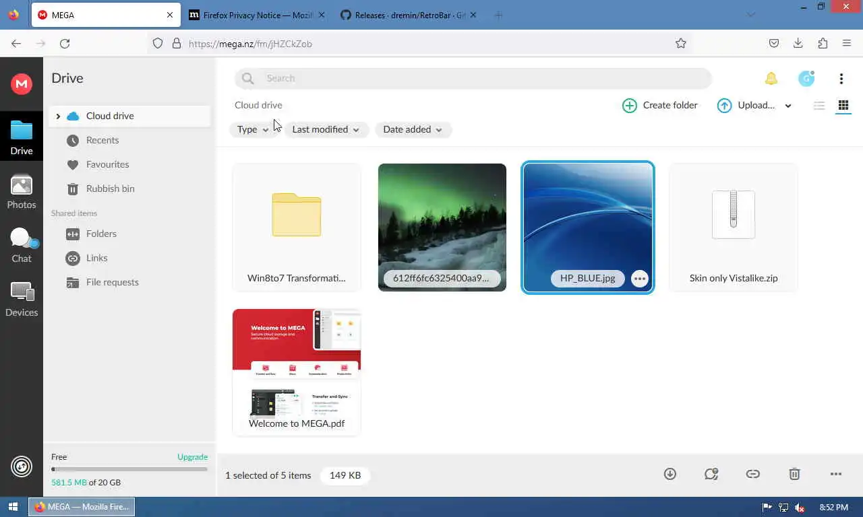Open the Date added filter dropdown
This screenshot has width=863, height=517.
pos(413,130)
